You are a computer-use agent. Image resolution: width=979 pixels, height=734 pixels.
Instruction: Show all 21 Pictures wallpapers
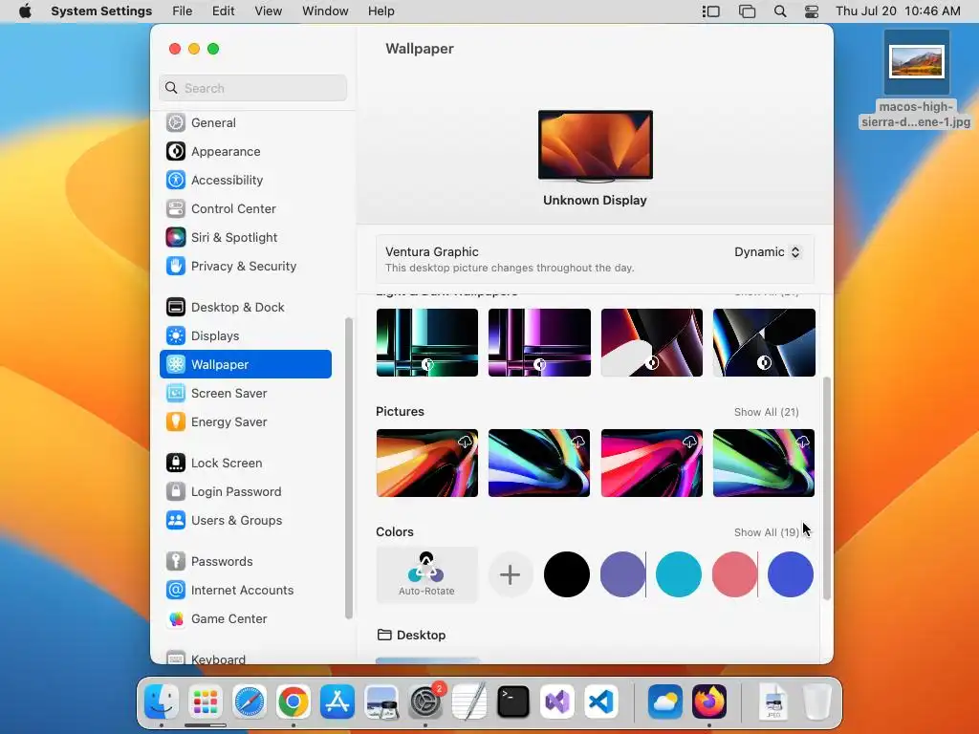pyautogui.click(x=766, y=412)
